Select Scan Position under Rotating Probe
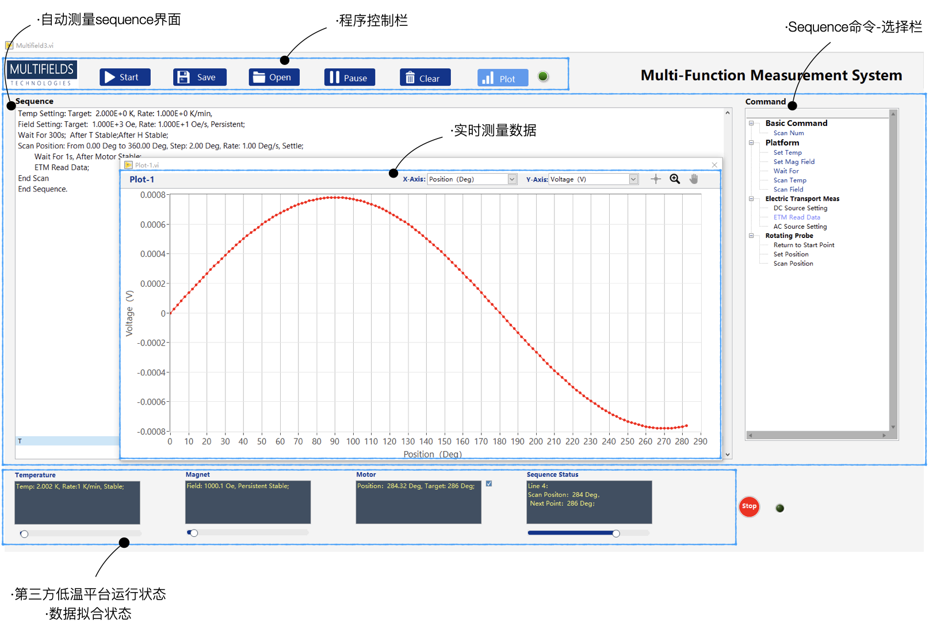Viewport: 933px width, 630px height. (x=793, y=264)
